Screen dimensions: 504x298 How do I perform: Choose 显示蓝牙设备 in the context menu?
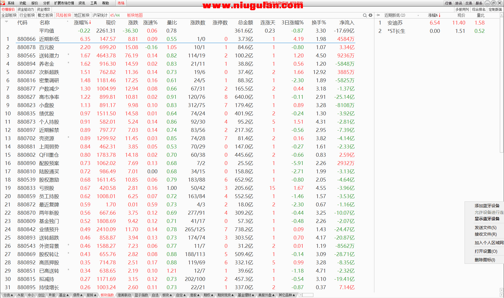[x=487, y=219]
